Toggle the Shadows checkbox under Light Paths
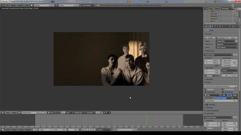Screen dimensions: 241x135 (206, 128)
